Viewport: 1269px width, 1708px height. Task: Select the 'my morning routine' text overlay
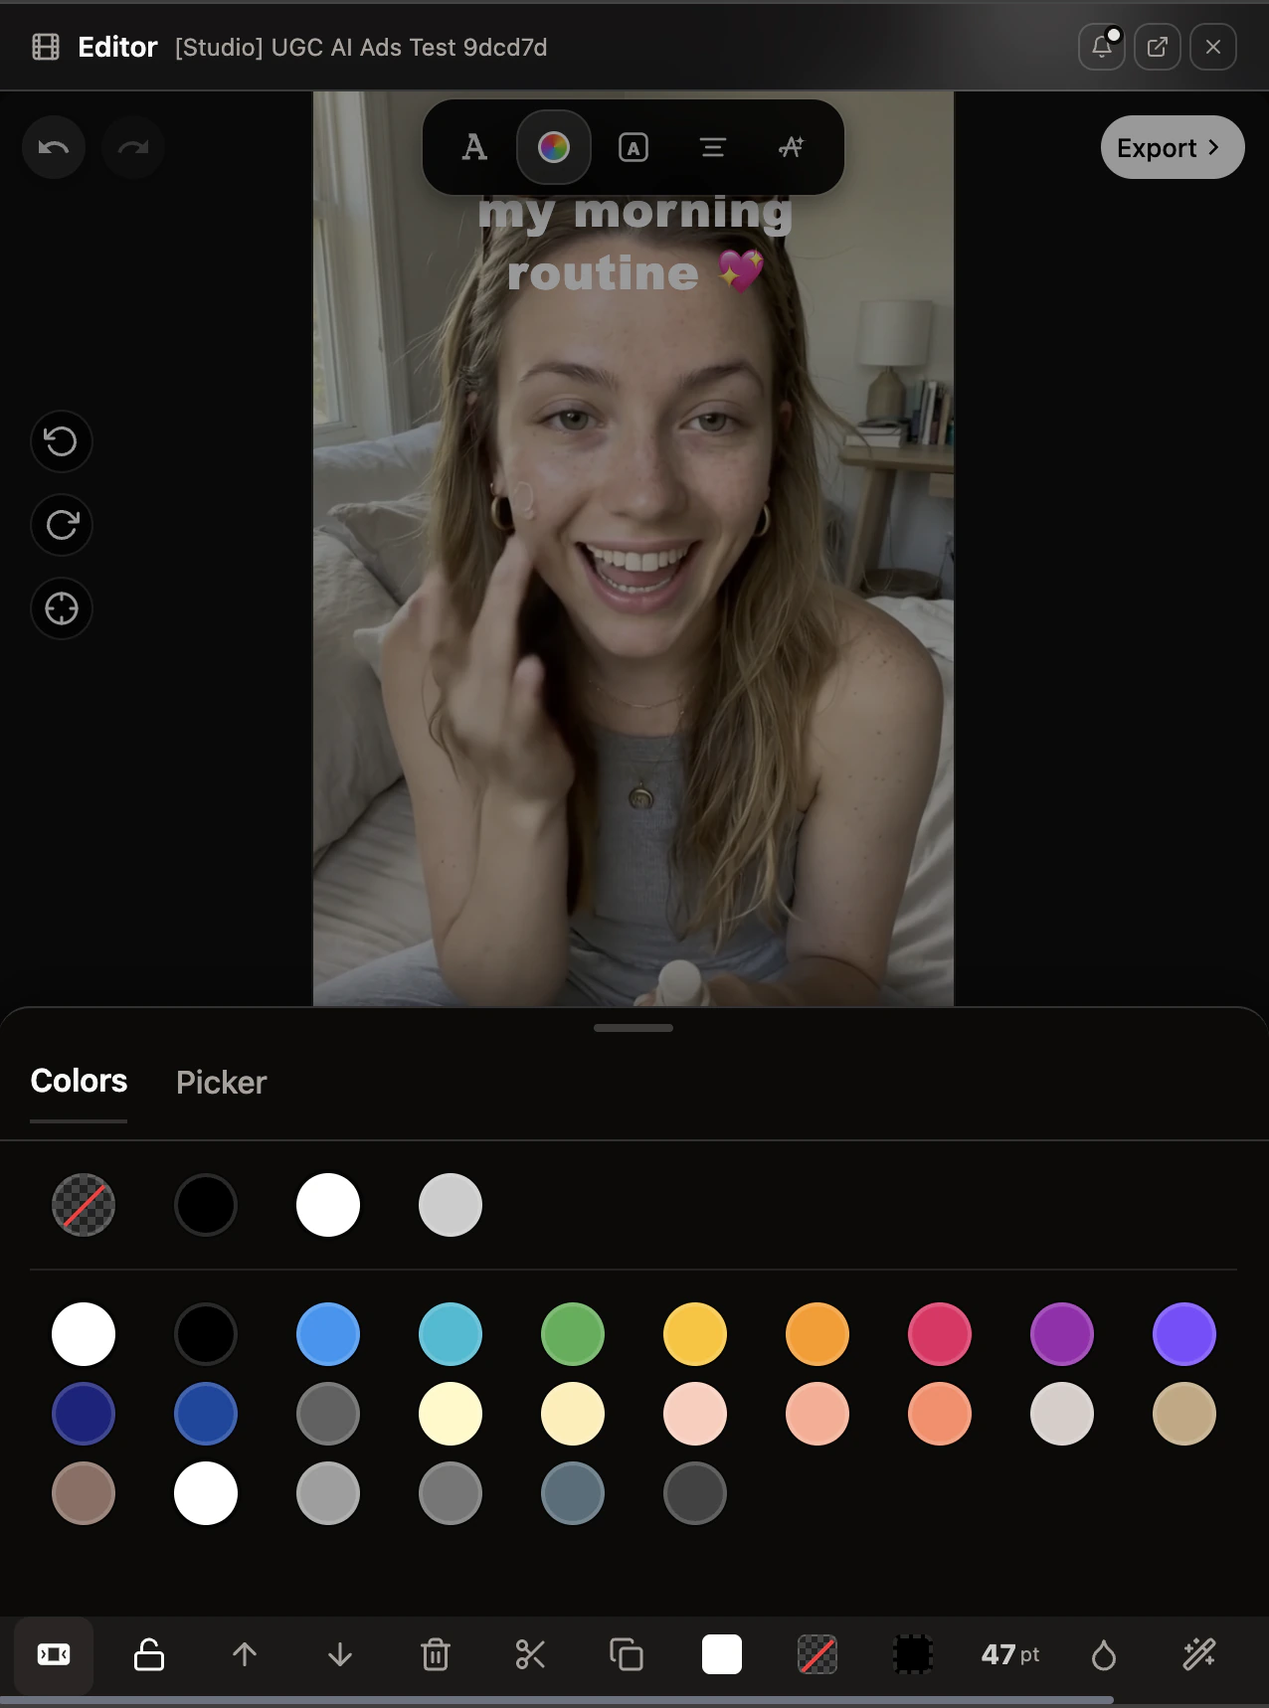point(634,244)
